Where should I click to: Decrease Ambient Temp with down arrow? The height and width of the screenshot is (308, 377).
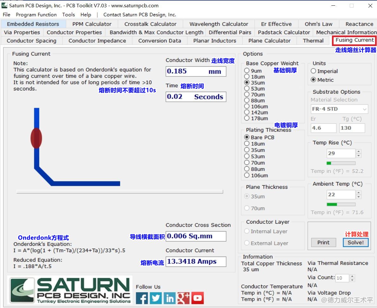tap(359, 197)
